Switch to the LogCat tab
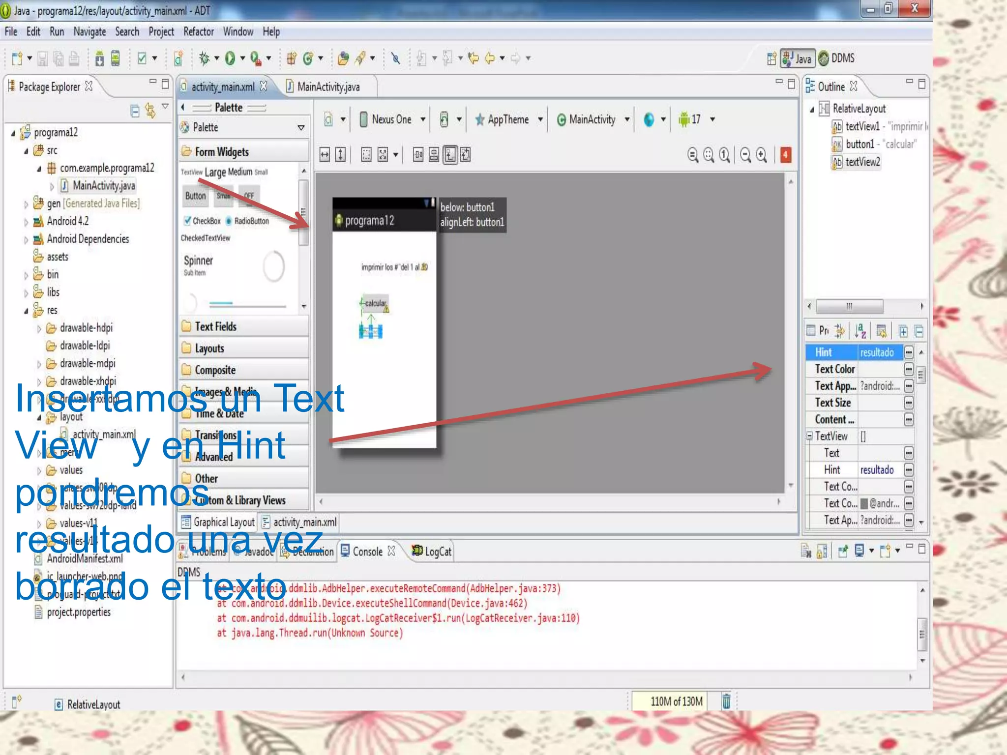This screenshot has height=755, width=1007. click(x=432, y=552)
